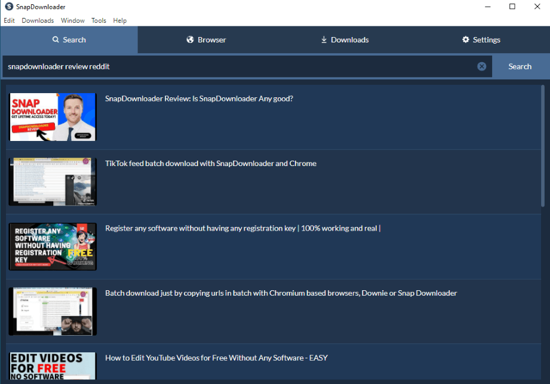Click the Search button beside the query field
Screen dimensions: 550x384
(520, 66)
